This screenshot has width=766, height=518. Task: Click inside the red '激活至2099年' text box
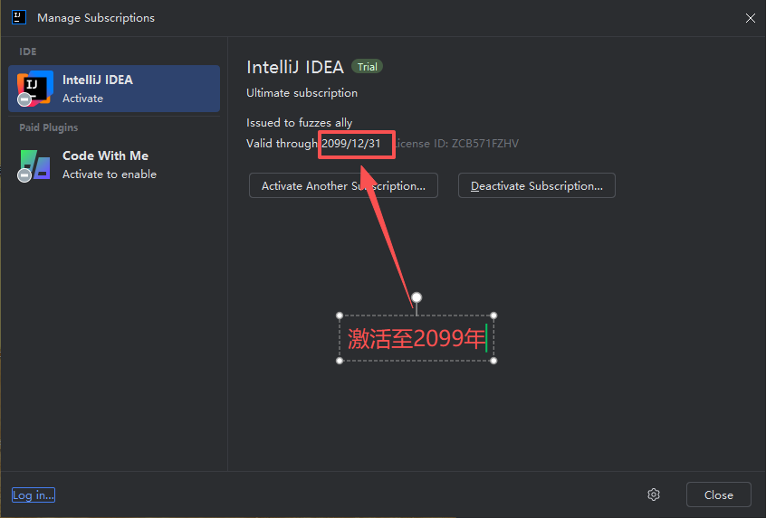pos(417,339)
